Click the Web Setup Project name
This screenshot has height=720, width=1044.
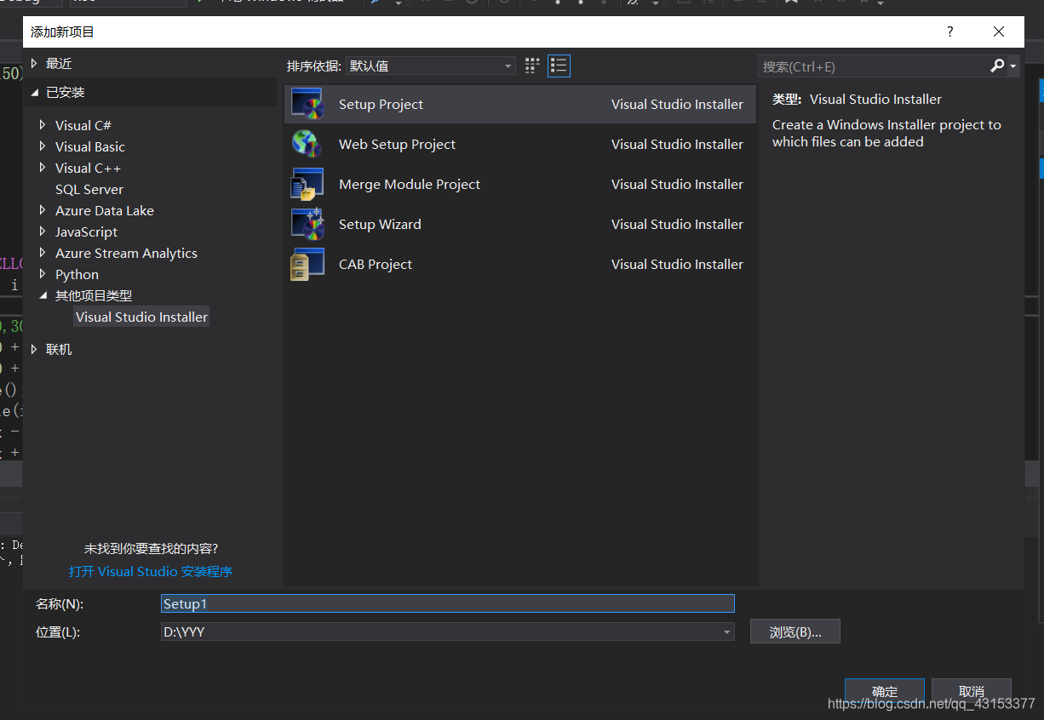(397, 144)
